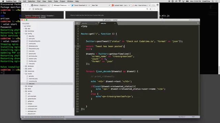
Task: Open auth.php in the config folder
Action: [x=32, y=39]
